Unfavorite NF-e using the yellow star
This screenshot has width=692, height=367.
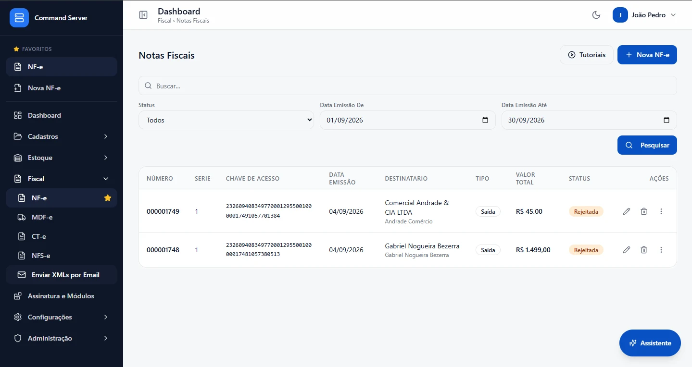(x=108, y=198)
